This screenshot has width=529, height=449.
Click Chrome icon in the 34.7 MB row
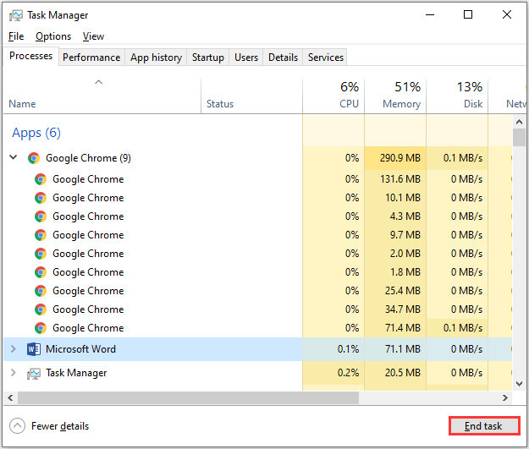[x=41, y=309]
